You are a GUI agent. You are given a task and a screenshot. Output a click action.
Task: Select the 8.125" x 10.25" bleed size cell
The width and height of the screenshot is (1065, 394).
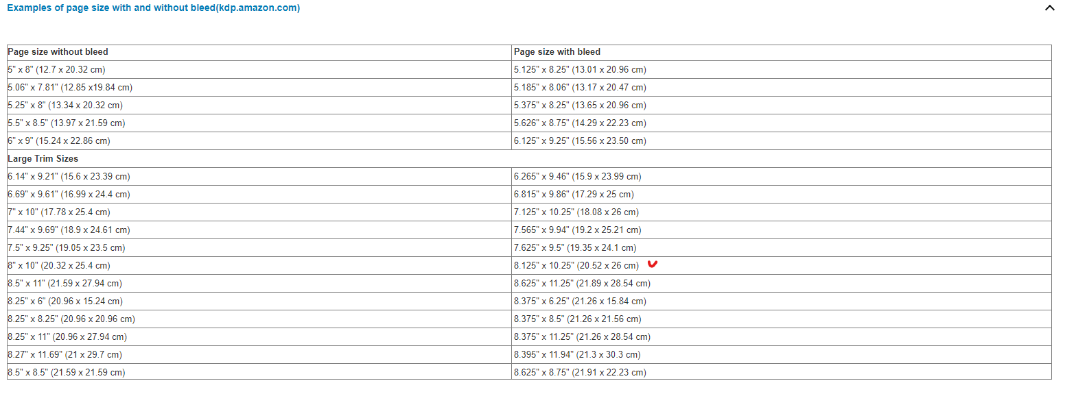pyautogui.click(x=576, y=266)
